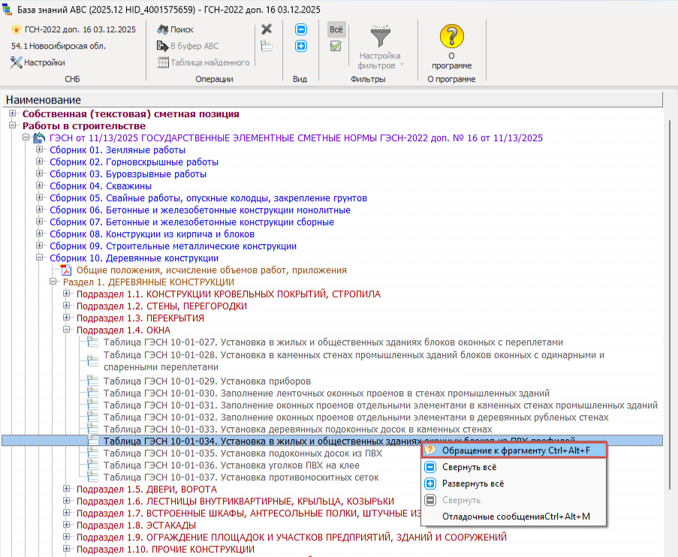The height and width of the screenshot is (557, 678).
Task: Select Таблица ГЭСН 10-01-028 row
Action: point(354,361)
